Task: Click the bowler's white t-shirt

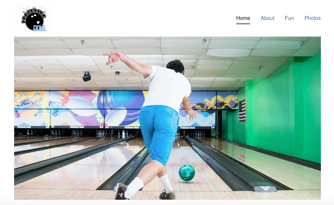Action: [x=167, y=88]
